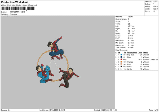
Task: Click the Stitches value 11240
Action: coord(155,2)
